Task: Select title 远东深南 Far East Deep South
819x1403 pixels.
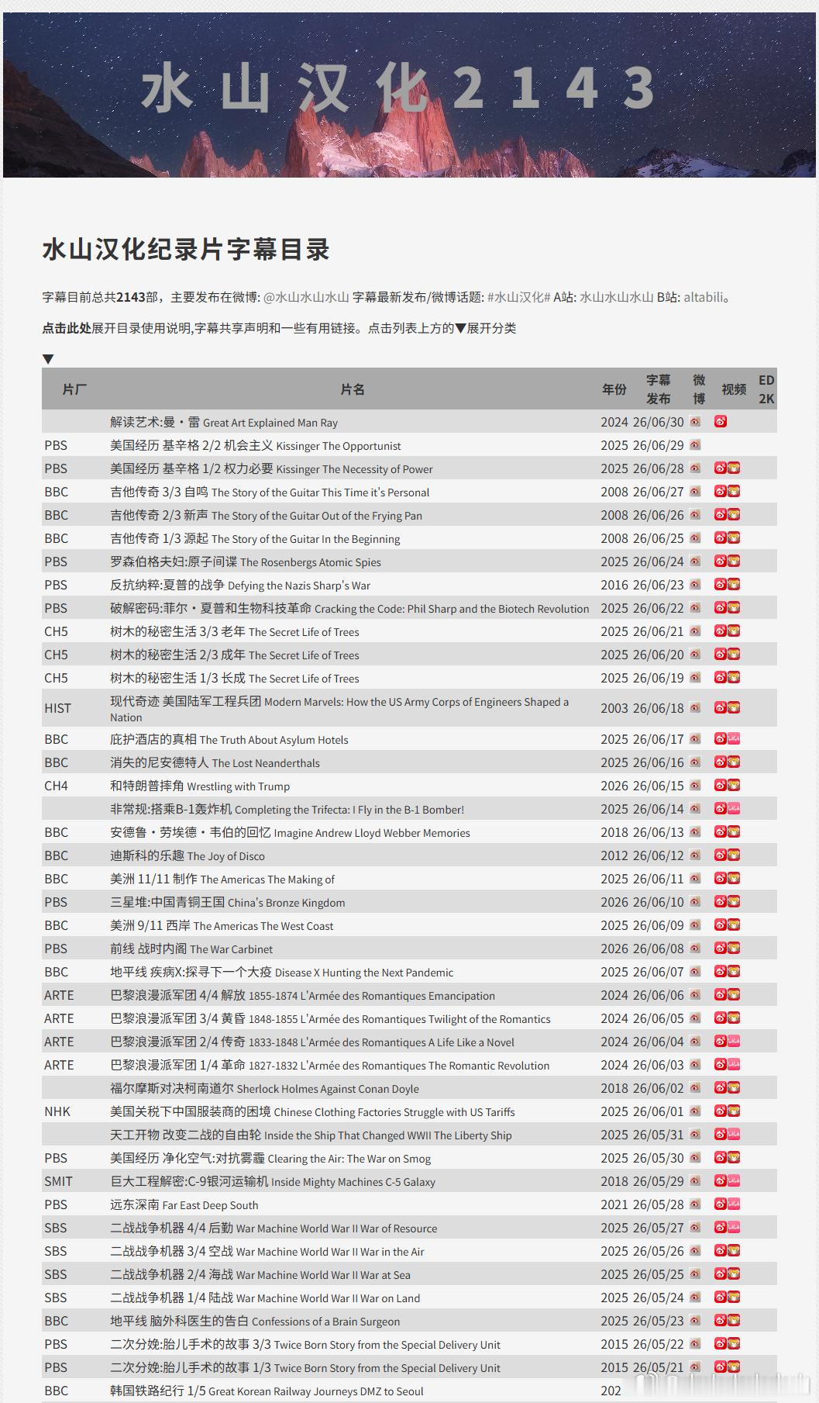Action: click(184, 1204)
